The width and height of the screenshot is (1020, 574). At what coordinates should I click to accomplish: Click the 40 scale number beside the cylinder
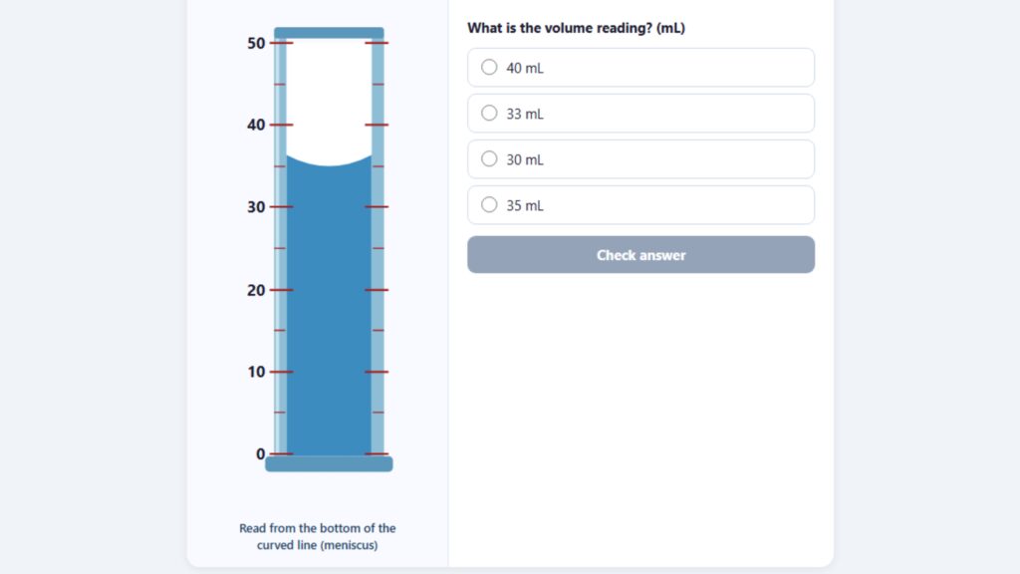256,126
